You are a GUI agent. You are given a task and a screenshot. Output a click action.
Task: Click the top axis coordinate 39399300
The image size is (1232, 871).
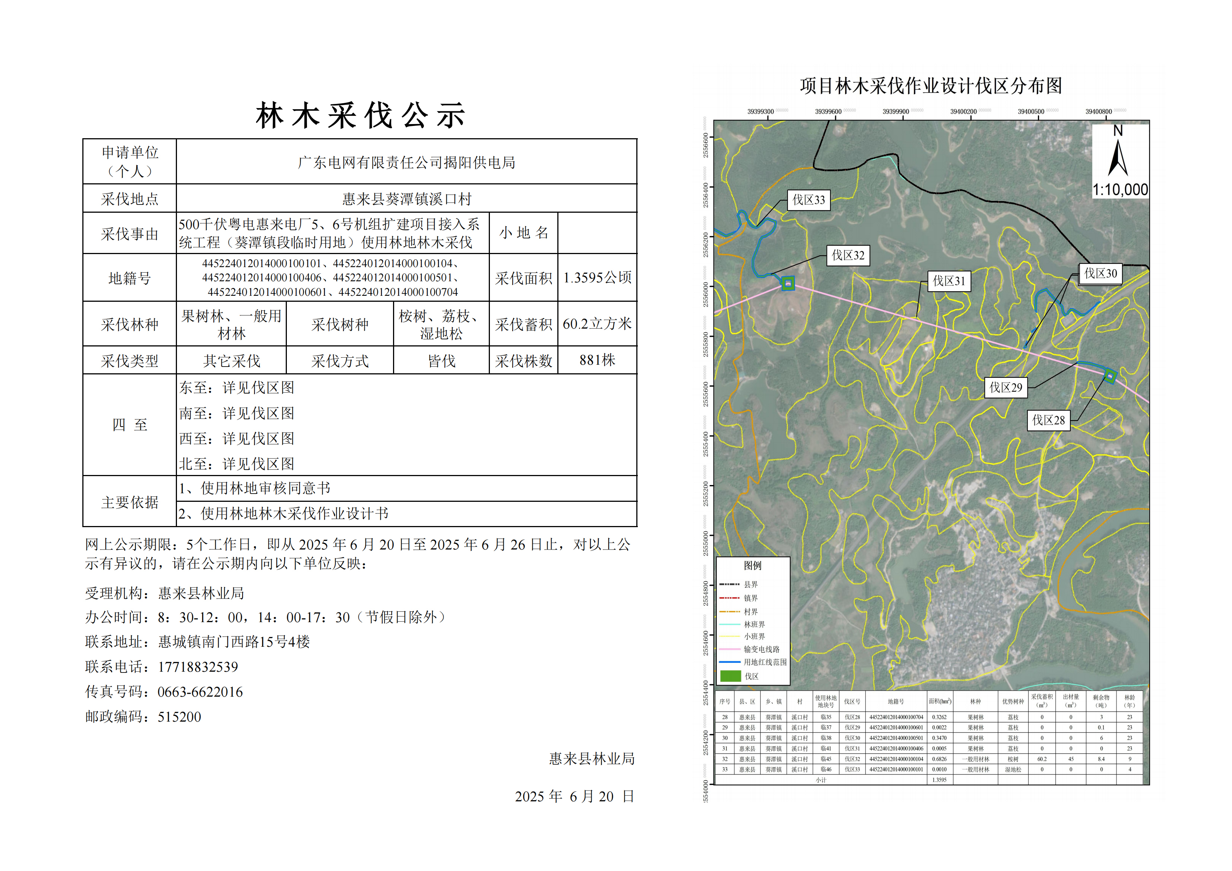(x=761, y=112)
